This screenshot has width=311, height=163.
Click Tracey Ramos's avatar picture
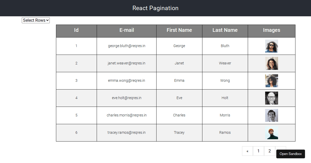click(271, 132)
